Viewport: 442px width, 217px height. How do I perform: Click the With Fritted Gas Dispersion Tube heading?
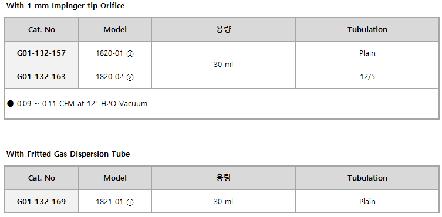click(x=68, y=154)
